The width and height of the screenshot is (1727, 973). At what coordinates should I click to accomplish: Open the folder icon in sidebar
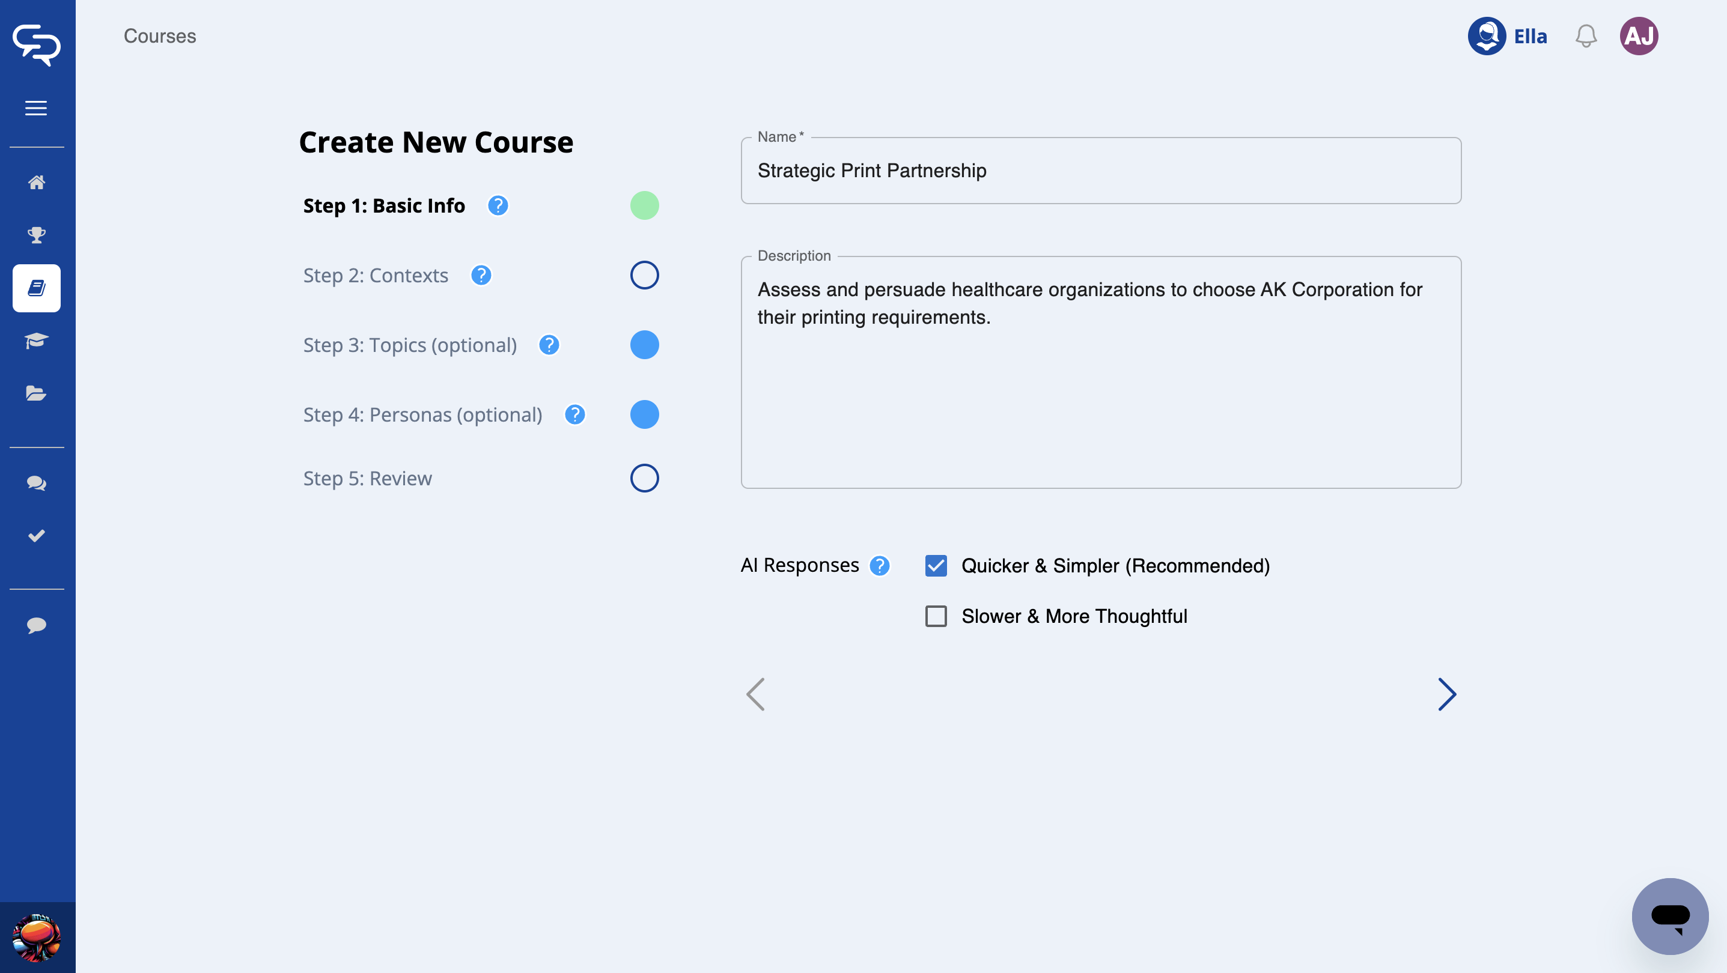[36, 393]
